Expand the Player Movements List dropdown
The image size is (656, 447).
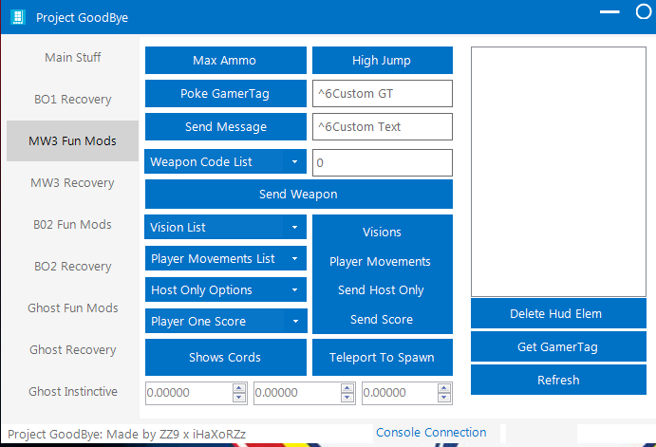(294, 259)
